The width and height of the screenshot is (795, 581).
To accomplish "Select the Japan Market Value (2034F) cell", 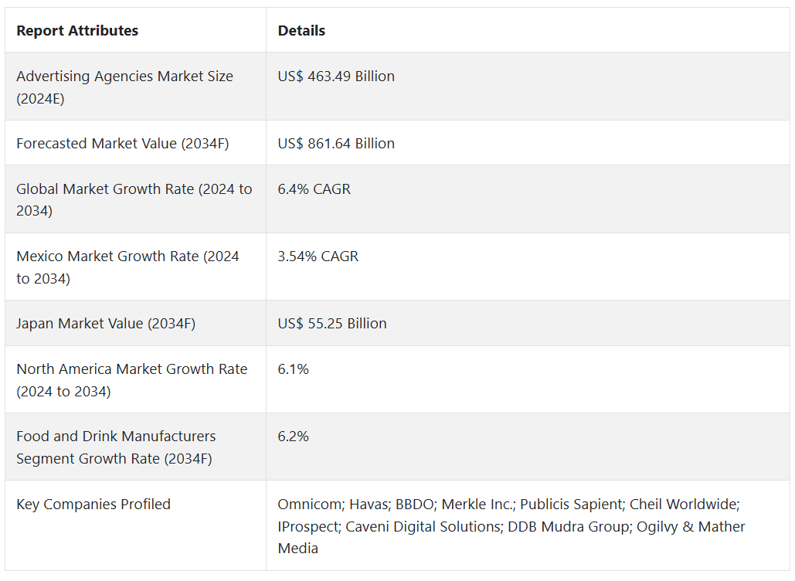I will click(106, 324).
